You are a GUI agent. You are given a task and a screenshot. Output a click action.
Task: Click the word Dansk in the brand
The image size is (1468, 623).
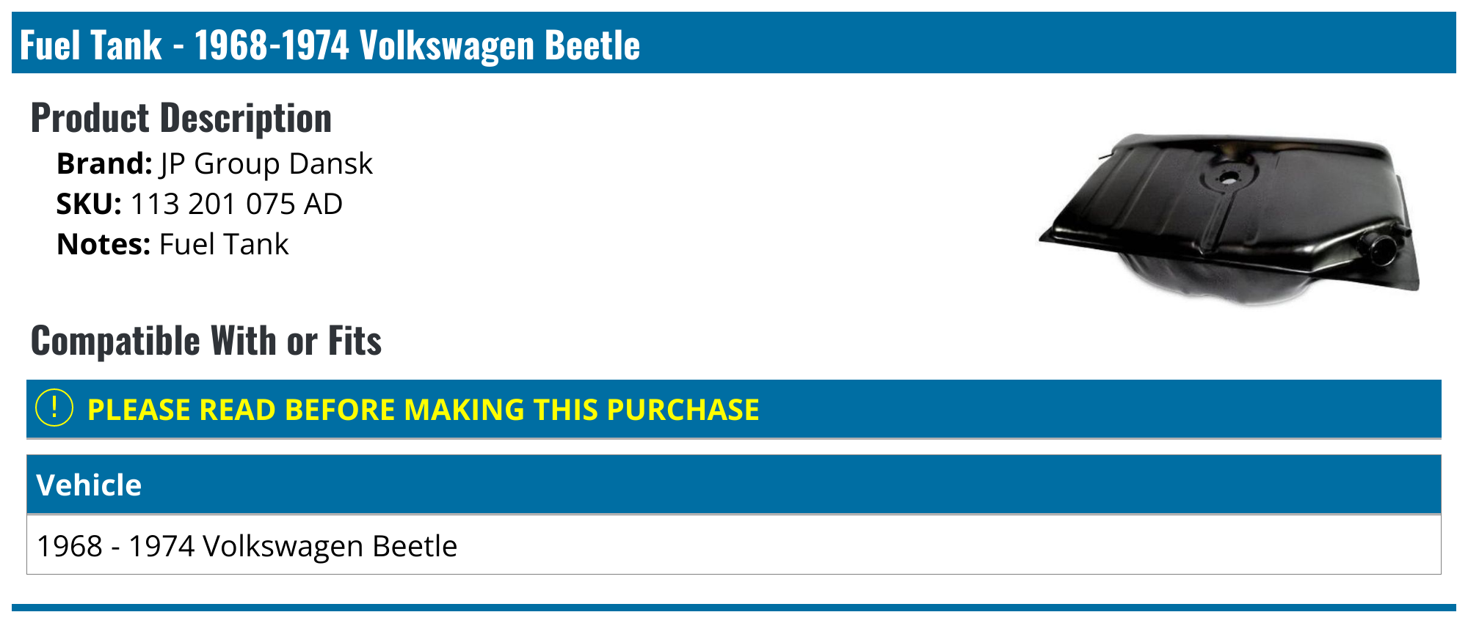330,163
